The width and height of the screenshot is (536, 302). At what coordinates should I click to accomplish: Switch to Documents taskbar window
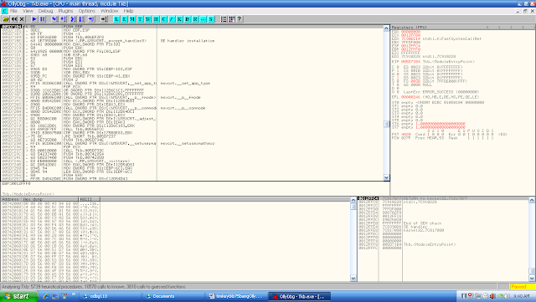[x=173, y=296]
